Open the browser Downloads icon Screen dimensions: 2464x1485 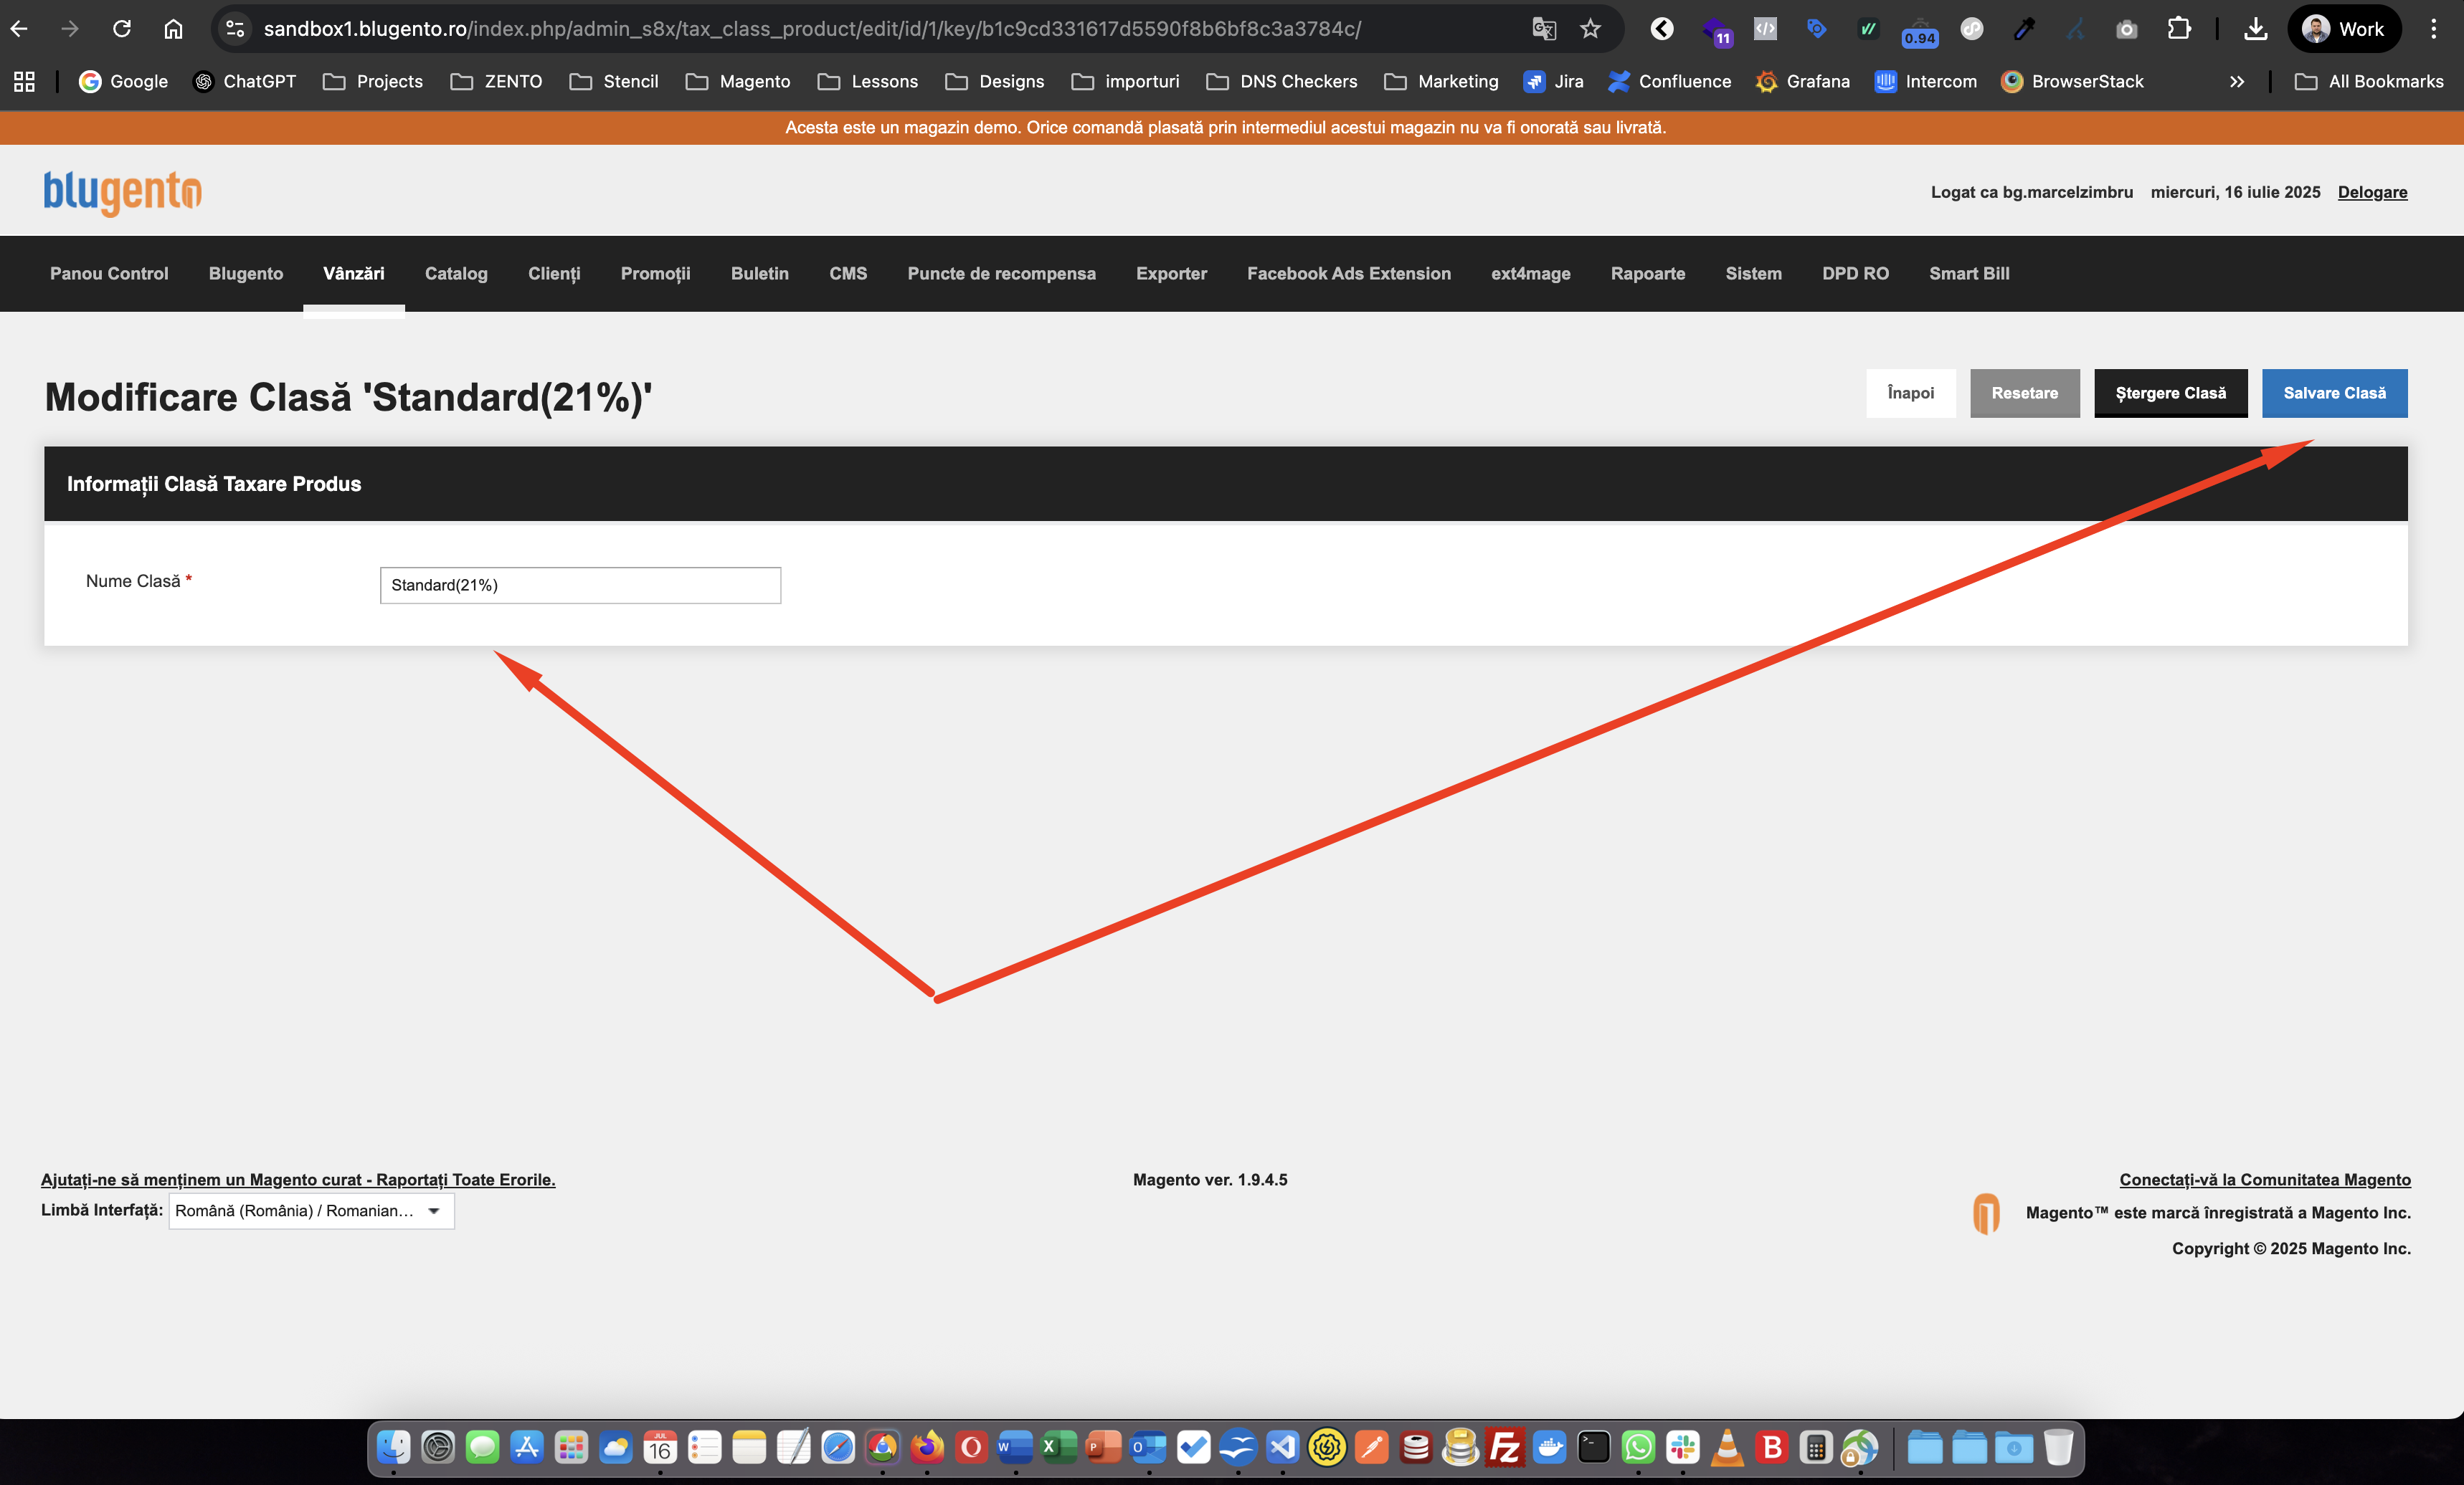tap(2255, 29)
